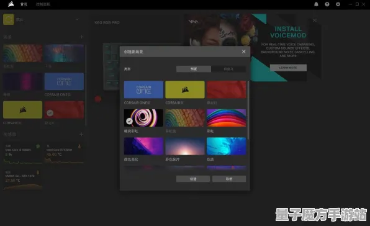This screenshot has width=370, height=226.
Task: Open the profile selector with yellow icon
Action: pos(9,19)
